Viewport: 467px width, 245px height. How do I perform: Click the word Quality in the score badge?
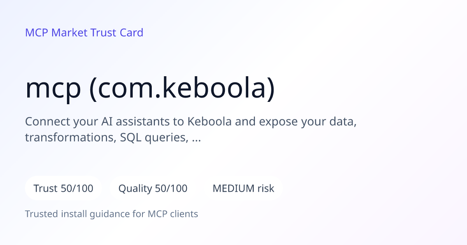click(135, 189)
